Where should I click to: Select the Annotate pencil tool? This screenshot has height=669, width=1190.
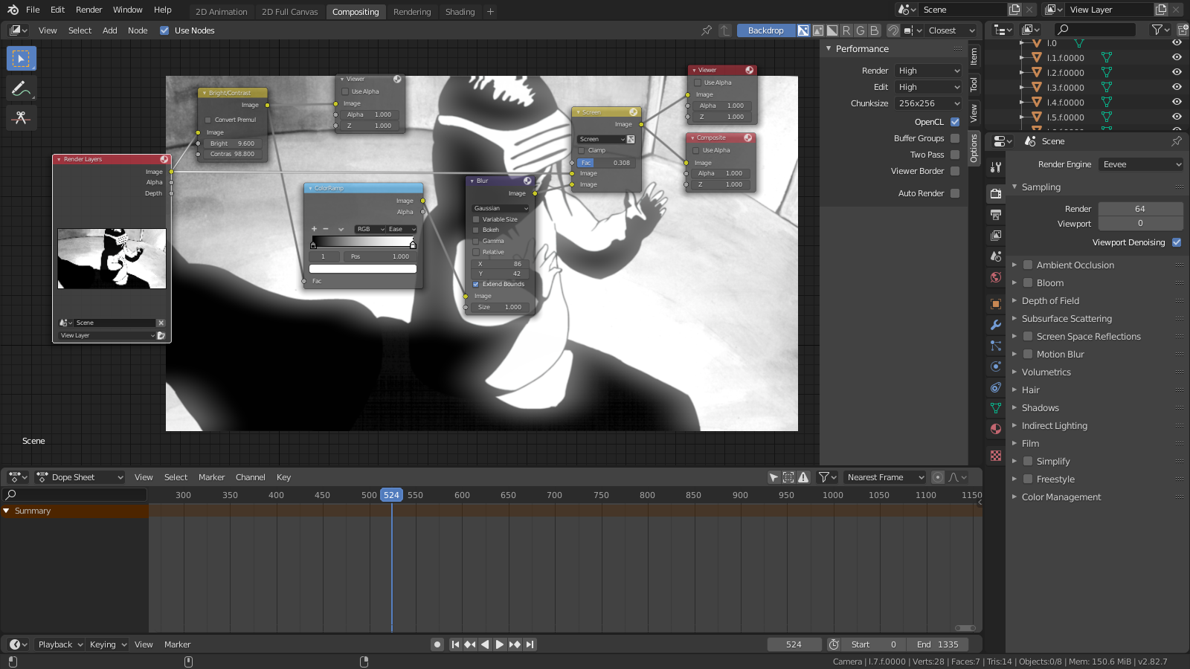pos(21,88)
